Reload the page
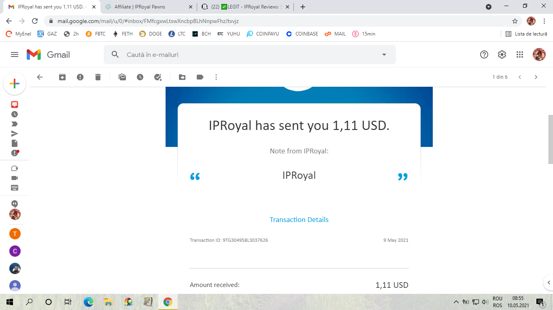This screenshot has height=310, width=553. point(35,21)
